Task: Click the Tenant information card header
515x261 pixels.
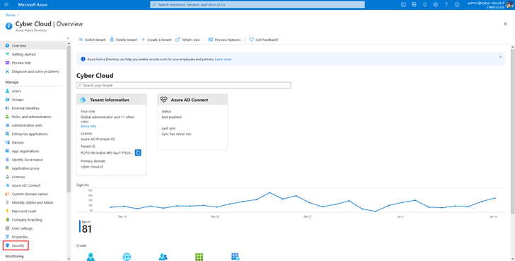Action: (x=112, y=100)
